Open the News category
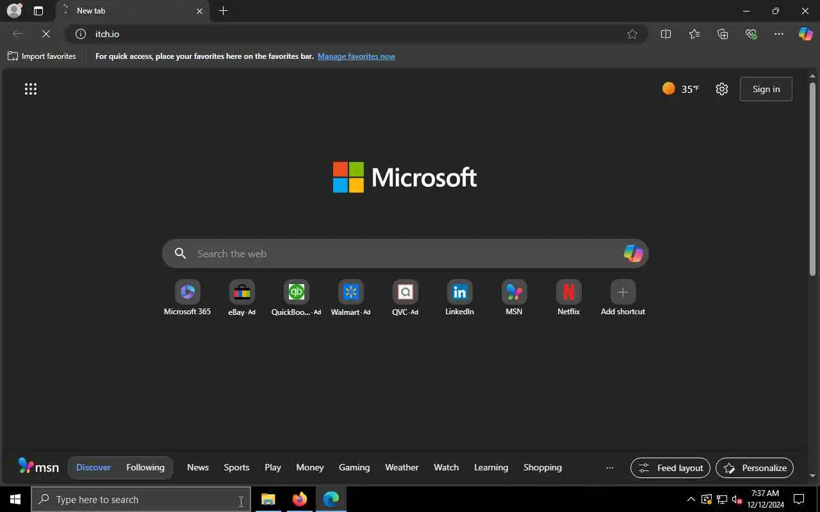The image size is (820, 512). tap(198, 467)
